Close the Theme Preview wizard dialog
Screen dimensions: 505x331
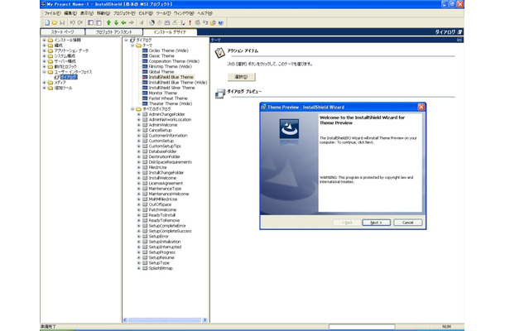click(421, 107)
